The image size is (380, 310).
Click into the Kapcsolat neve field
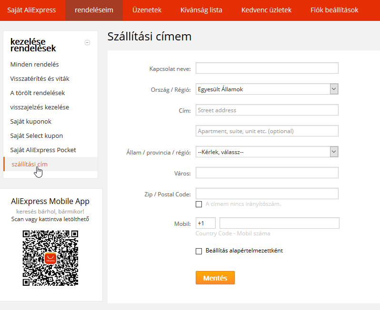click(x=267, y=68)
